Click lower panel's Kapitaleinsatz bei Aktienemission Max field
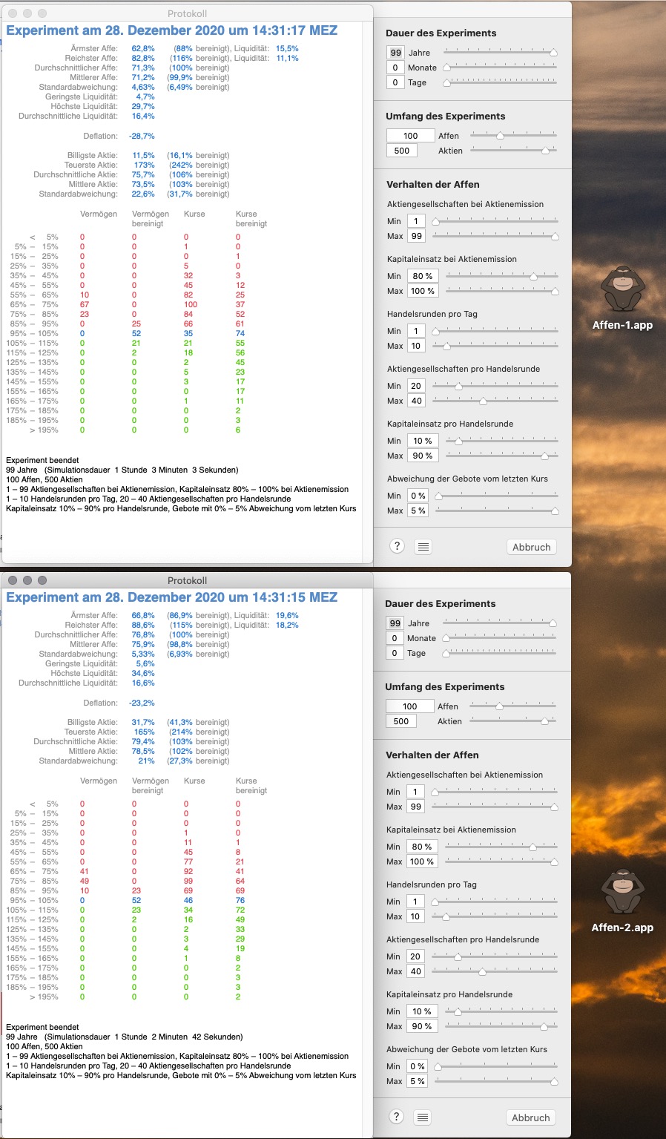Viewport: 666px width, 1139px height. click(x=422, y=861)
